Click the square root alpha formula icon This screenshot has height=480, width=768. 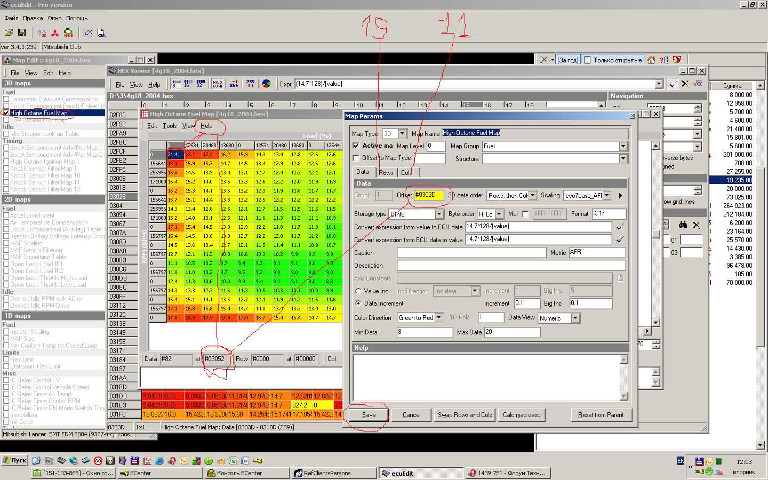[698, 84]
